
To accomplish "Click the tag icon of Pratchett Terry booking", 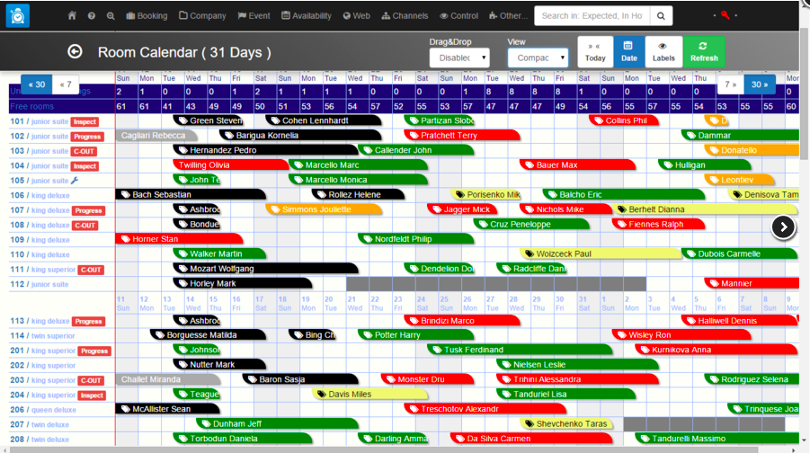I will (x=414, y=136).
